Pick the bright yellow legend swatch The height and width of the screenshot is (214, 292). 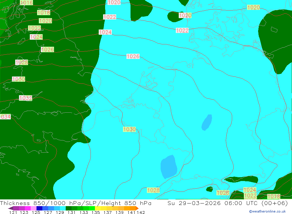click(98, 208)
